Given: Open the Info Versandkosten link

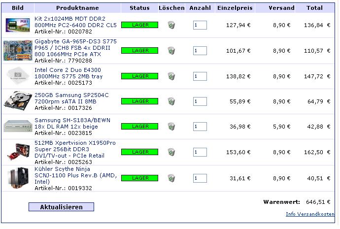Looking at the screenshot, I should (310, 214).
